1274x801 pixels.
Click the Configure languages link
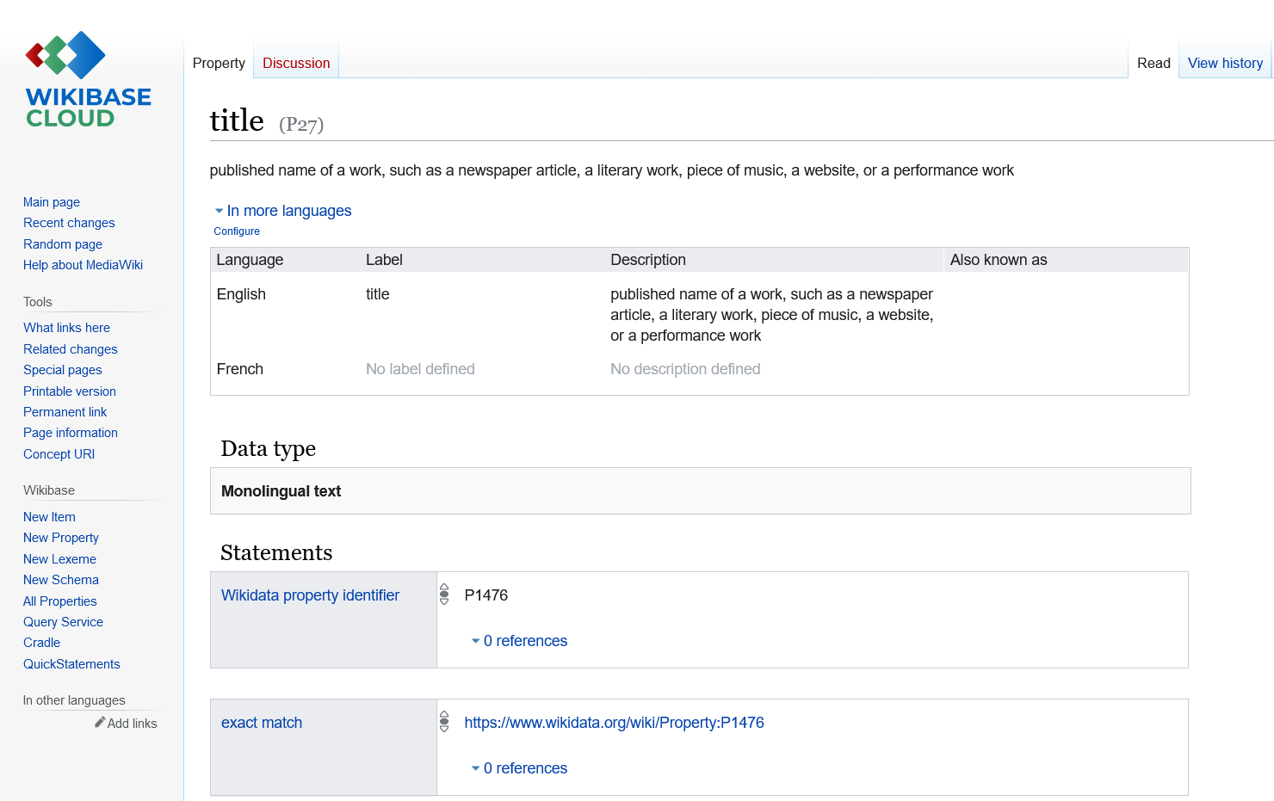point(237,231)
